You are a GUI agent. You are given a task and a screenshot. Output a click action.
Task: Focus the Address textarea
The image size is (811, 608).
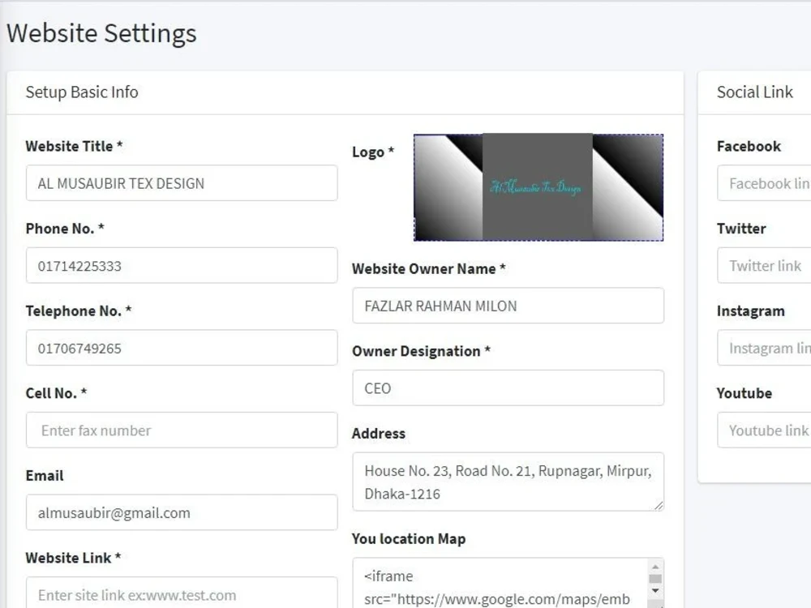pos(508,482)
